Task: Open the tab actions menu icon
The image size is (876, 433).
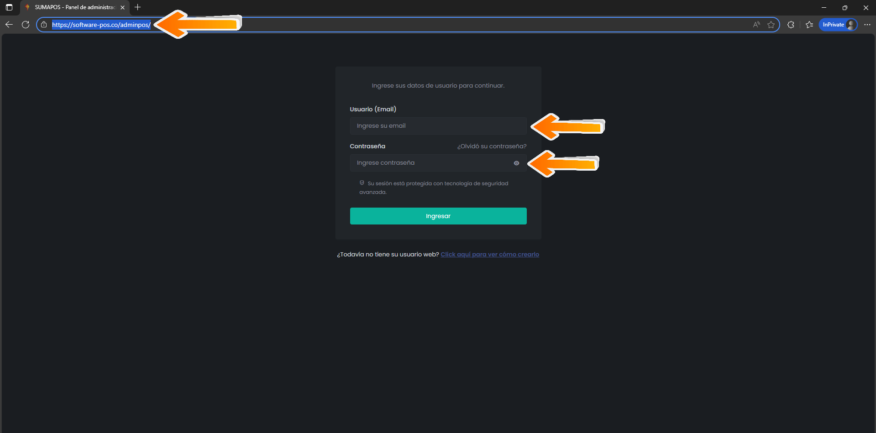Action: click(9, 7)
